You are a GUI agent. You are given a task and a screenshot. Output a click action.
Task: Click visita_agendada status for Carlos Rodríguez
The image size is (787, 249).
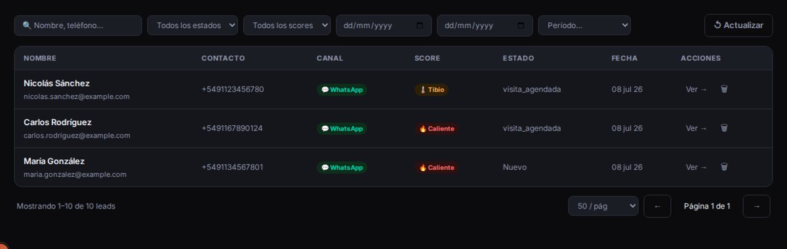point(532,128)
